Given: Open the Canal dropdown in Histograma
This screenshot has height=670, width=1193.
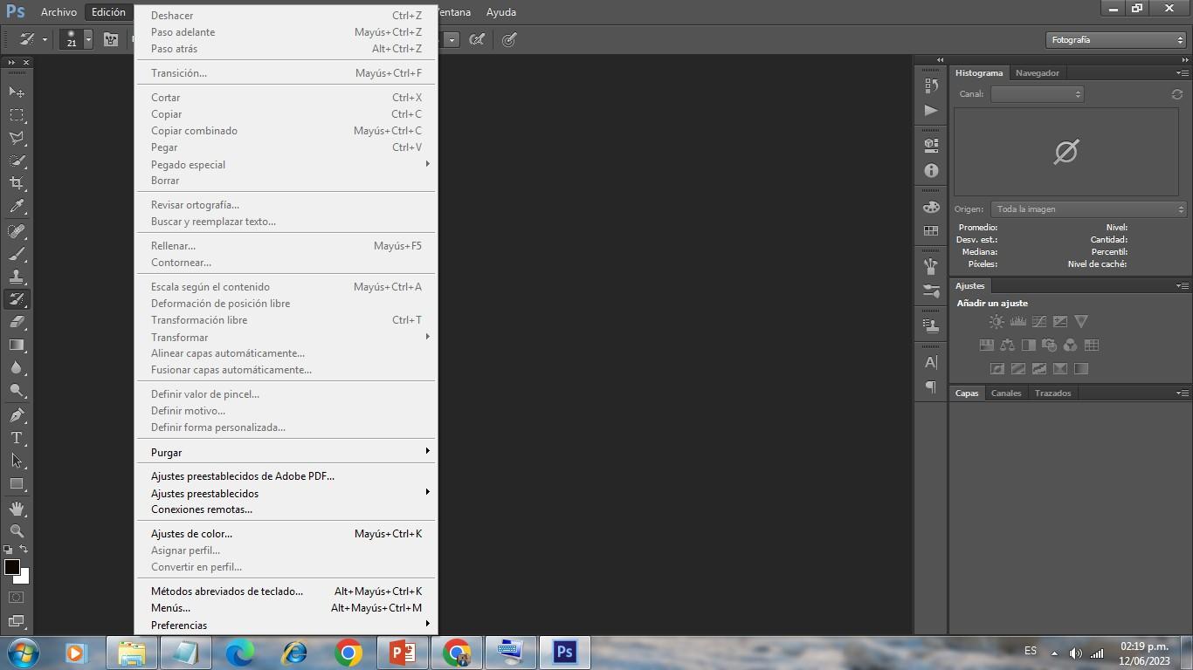Looking at the screenshot, I should pos(1037,94).
